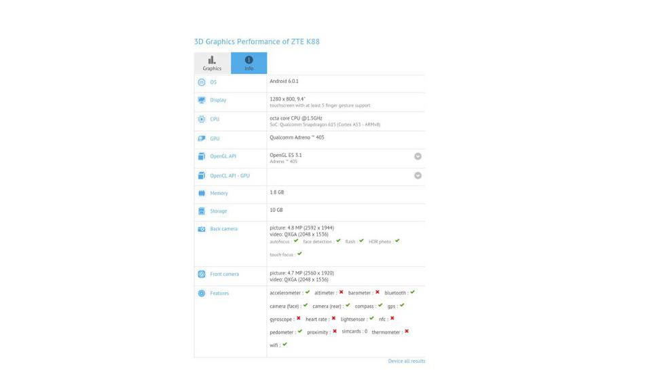Click the Back camera label
Image resolution: width=645 pixels, height=373 pixels.
coord(224,229)
